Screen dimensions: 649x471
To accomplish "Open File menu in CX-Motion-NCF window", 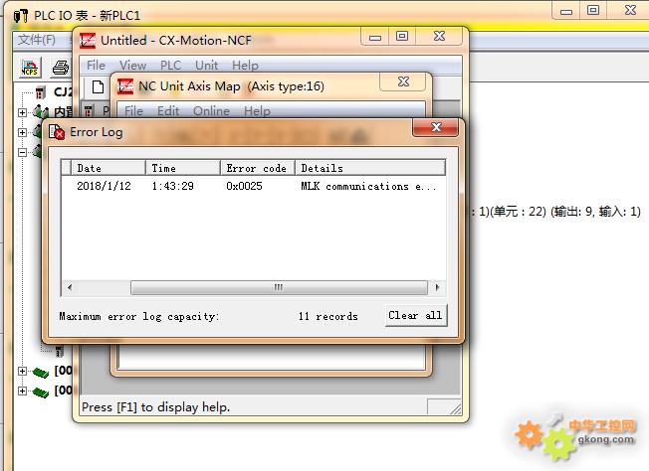I will tap(96, 66).
